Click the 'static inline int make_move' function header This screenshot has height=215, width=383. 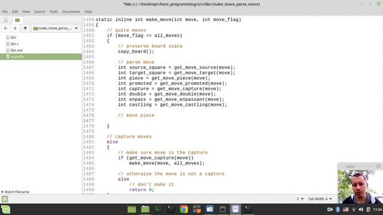[x=168, y=20]
